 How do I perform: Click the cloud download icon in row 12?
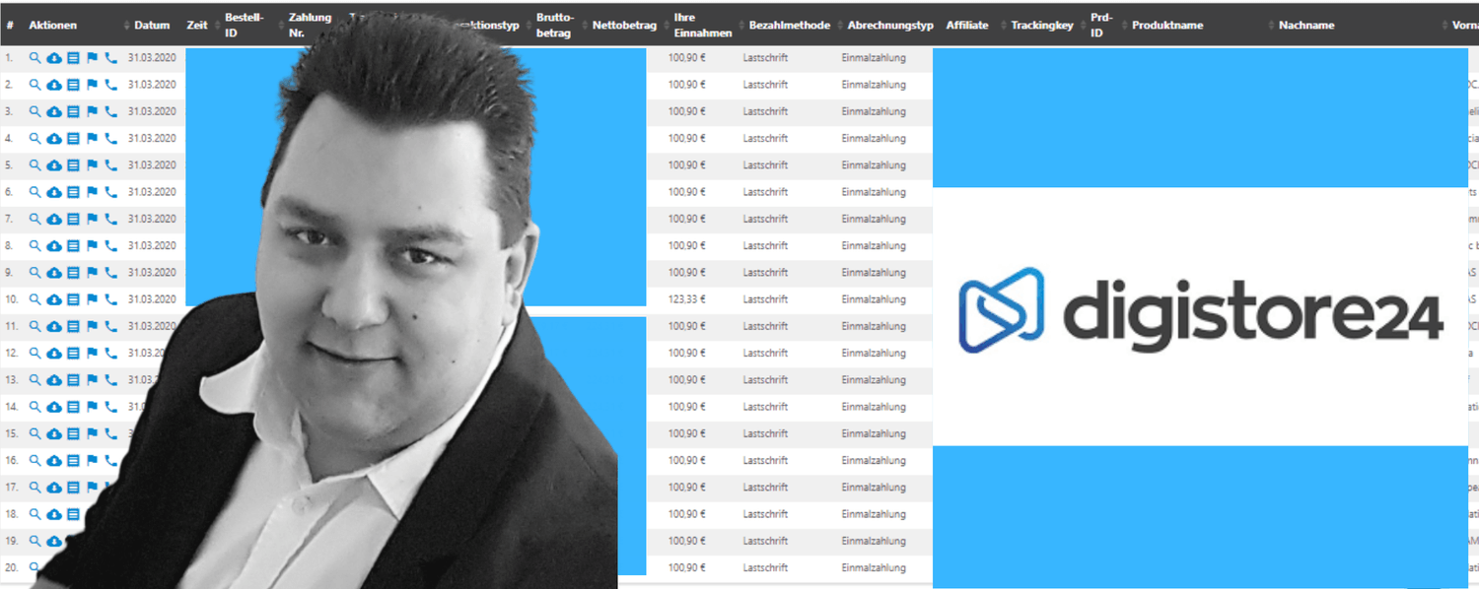(x=54, y=353)
